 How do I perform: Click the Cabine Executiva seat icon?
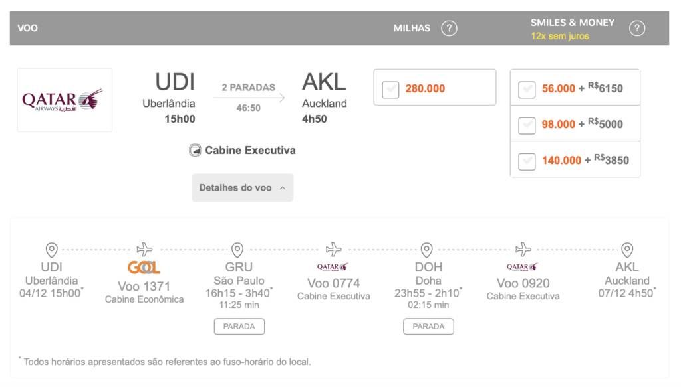[x=195, y=151]
